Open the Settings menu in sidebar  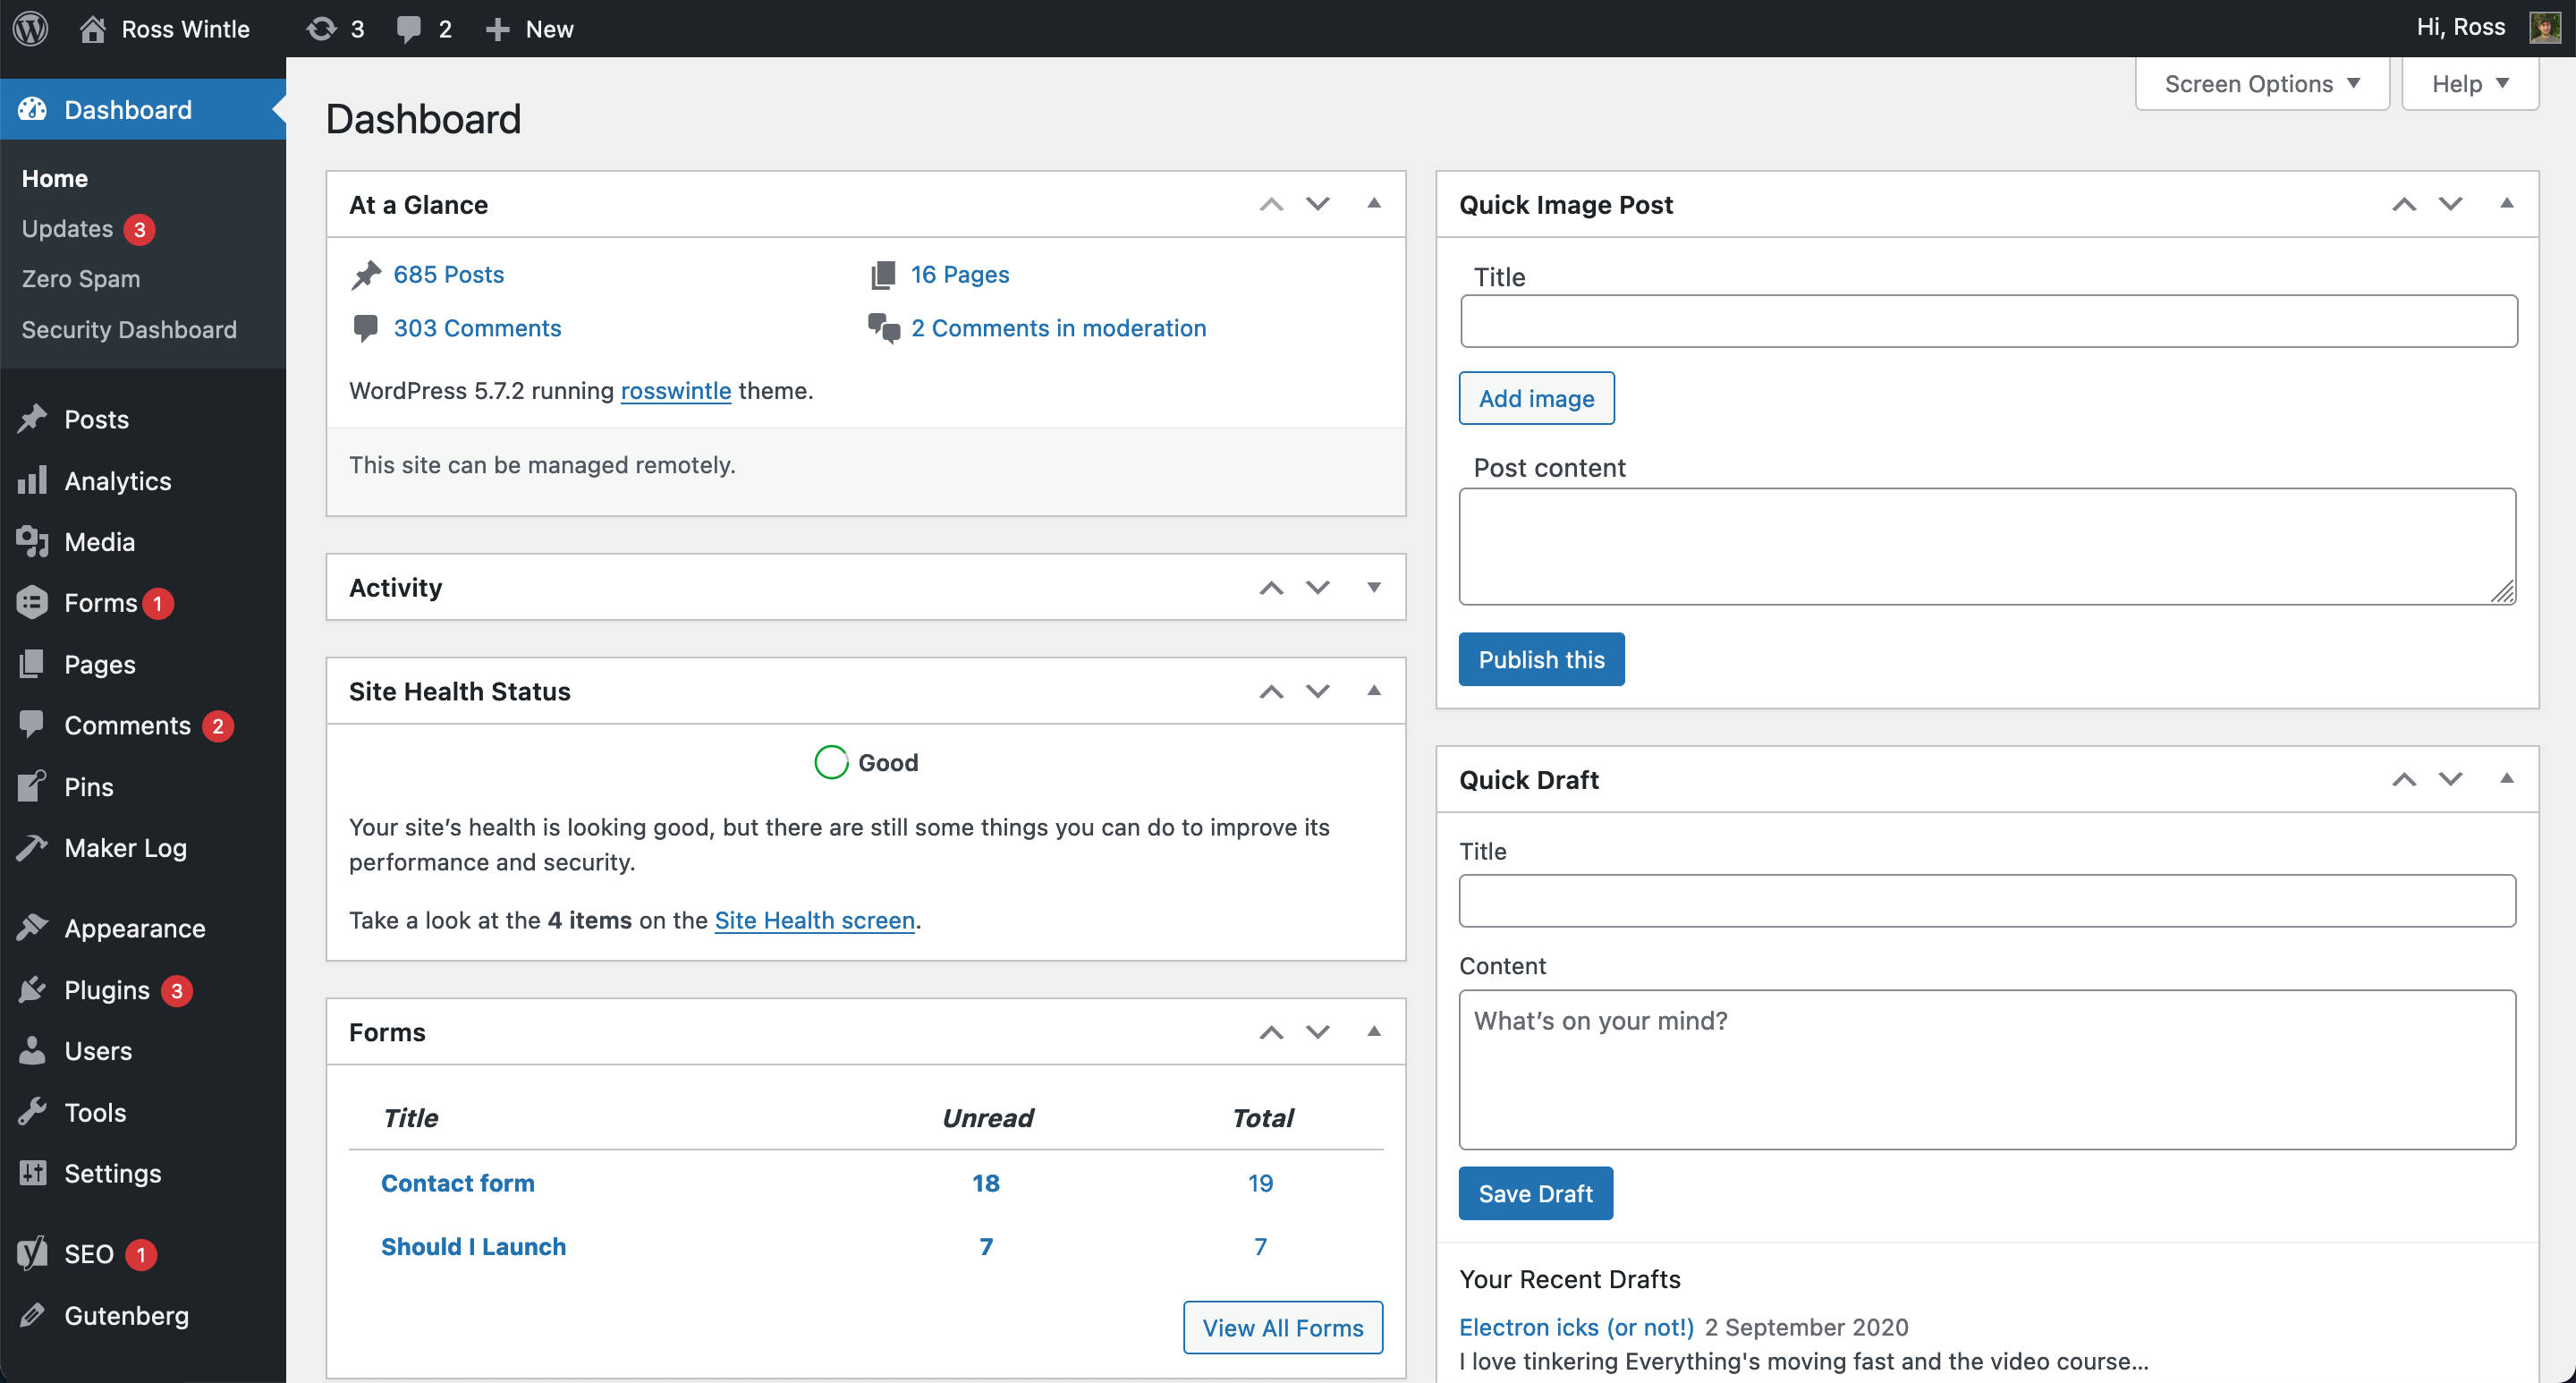coord(112,1173)
